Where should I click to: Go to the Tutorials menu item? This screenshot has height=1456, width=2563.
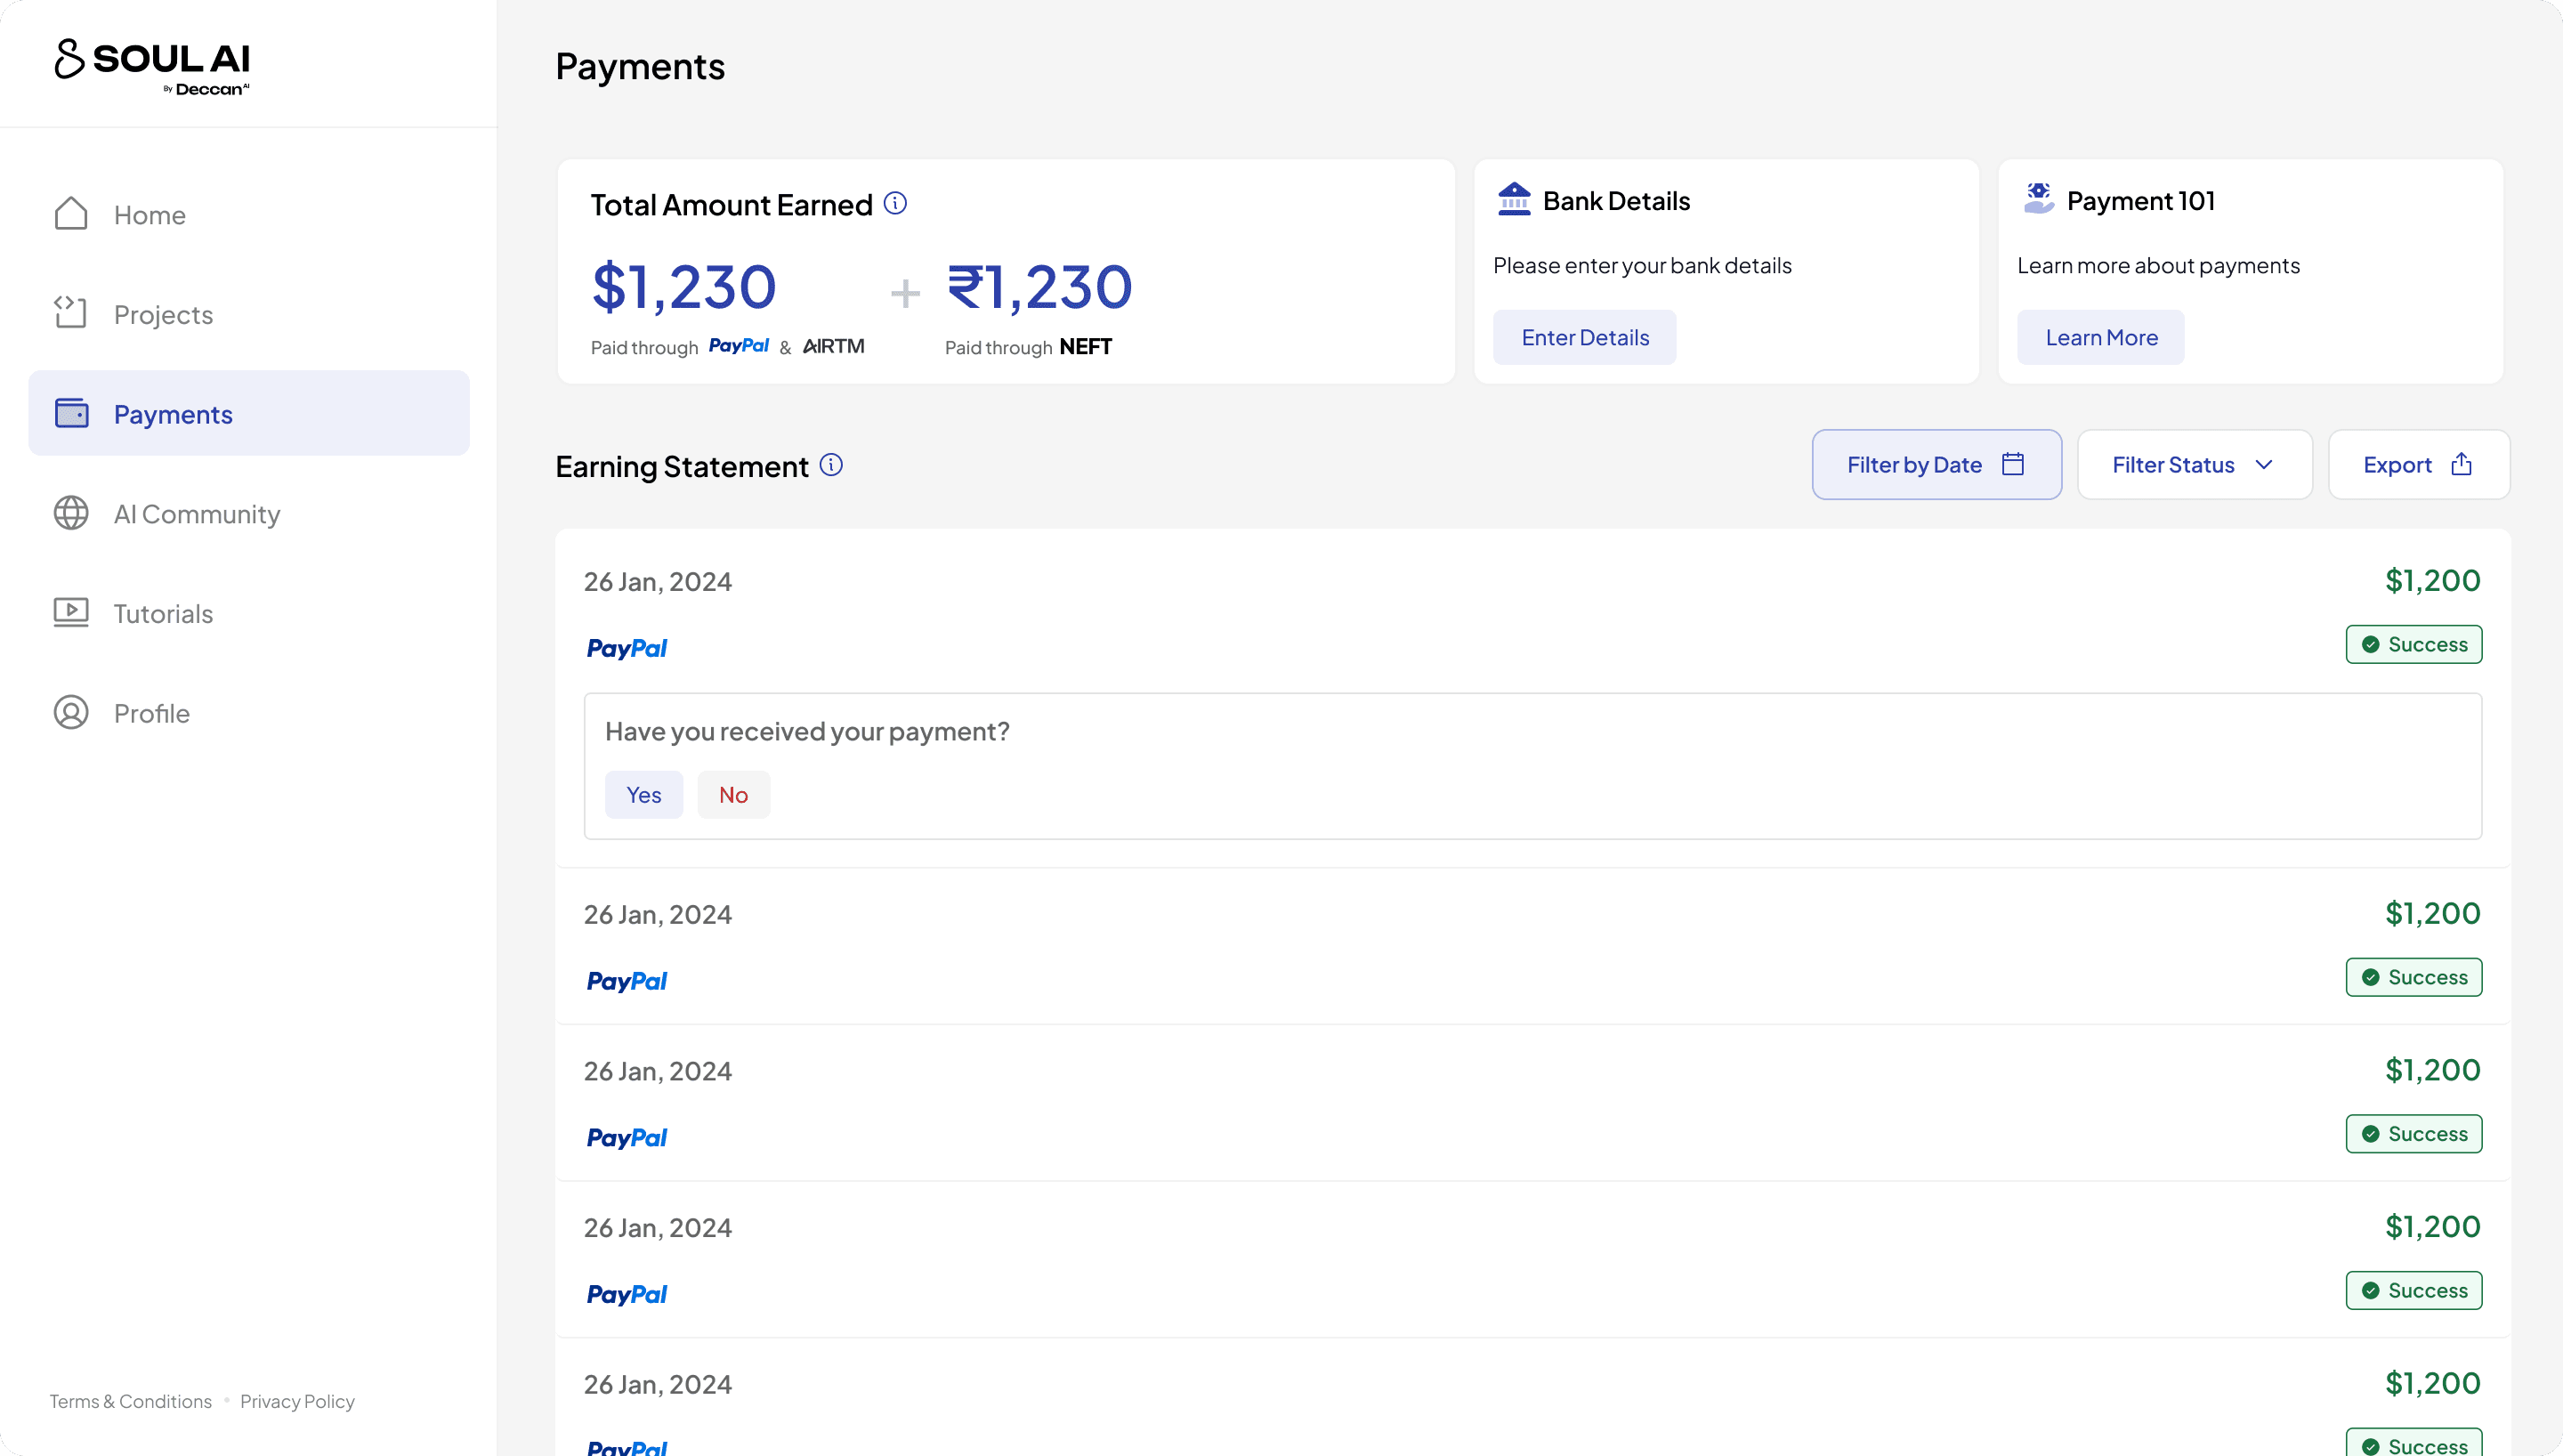tap(163, 613)
